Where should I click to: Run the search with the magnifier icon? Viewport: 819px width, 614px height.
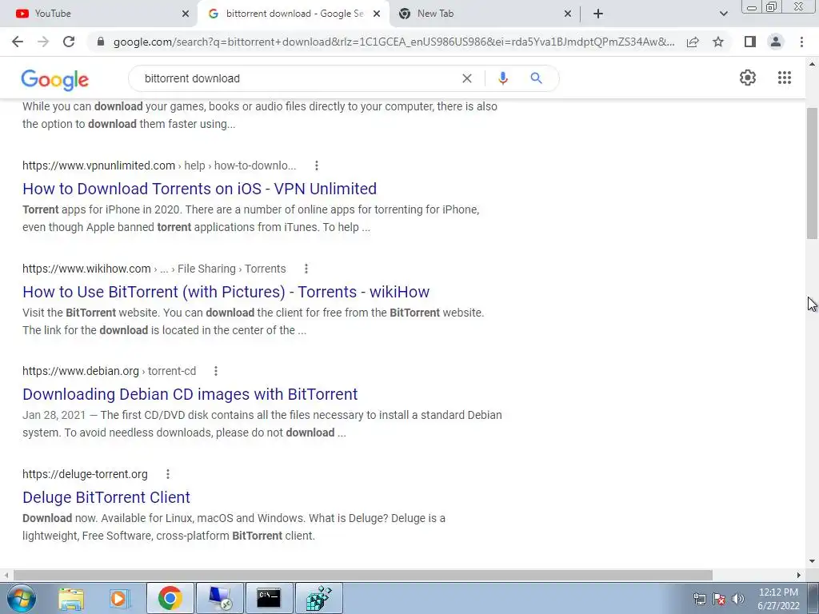[x=536, y=78]
